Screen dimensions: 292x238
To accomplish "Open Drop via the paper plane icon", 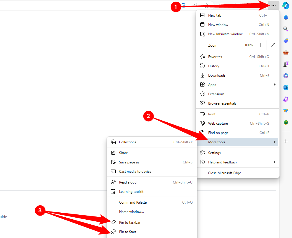I will point(286,110).
